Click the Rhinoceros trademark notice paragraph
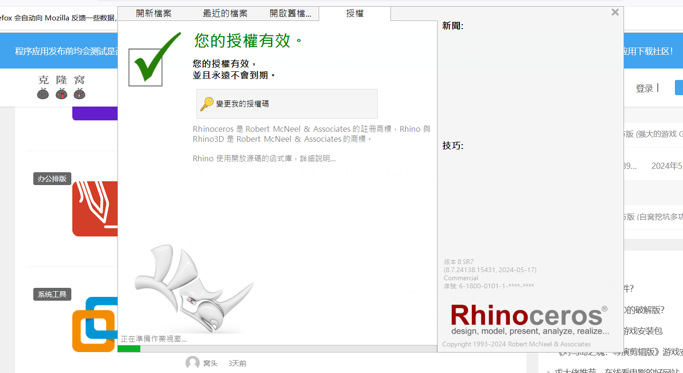The width and height of the screenshot is (683, 373). pyautogui.click(x=312, y=134)
